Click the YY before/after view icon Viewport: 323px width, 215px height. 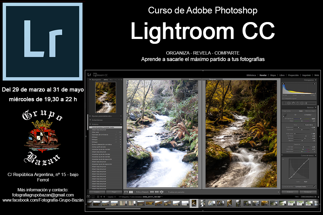pos(131,192)
